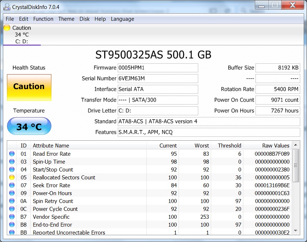Select the C: D: disk tab

[22, 34]
